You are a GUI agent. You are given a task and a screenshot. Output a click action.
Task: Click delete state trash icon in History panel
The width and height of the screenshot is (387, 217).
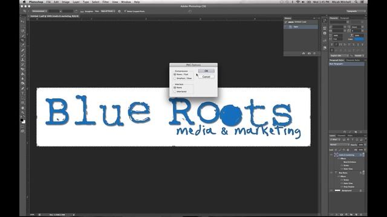point(314,54)
